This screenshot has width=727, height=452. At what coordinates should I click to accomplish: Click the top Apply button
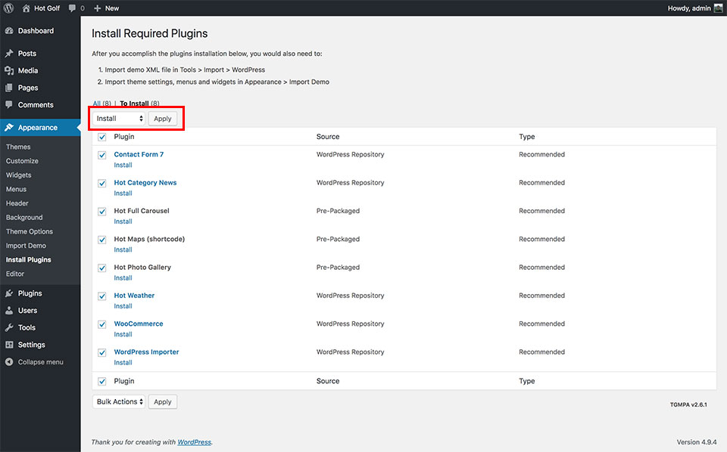(x=163, y=119)
